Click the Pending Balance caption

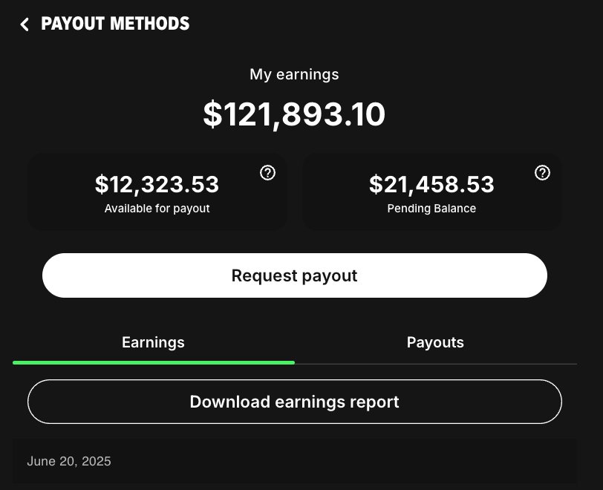pos(431,209)
